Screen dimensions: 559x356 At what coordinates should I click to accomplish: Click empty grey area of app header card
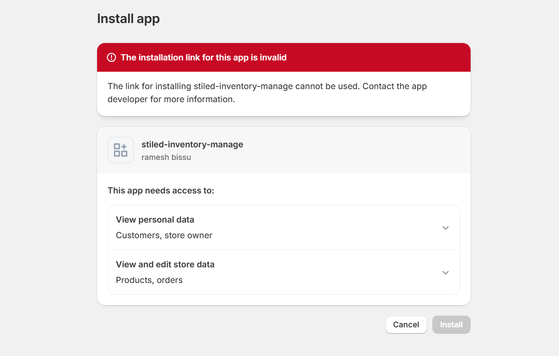pos(348,150)
